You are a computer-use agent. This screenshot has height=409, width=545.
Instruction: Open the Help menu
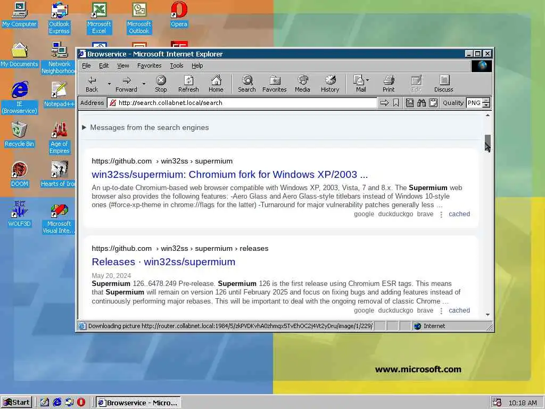tap(197, 66)
